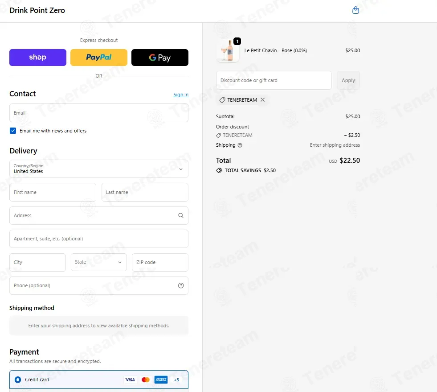
Task: Focus the Phone (optional) field
Action: [x=98, y=286]
